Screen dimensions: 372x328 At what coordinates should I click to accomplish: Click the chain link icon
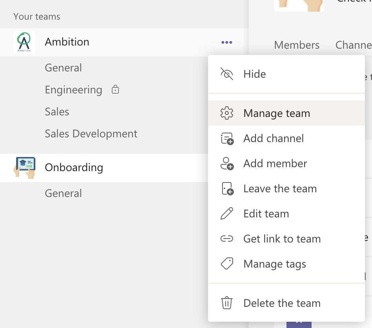[x=227, y=239]
